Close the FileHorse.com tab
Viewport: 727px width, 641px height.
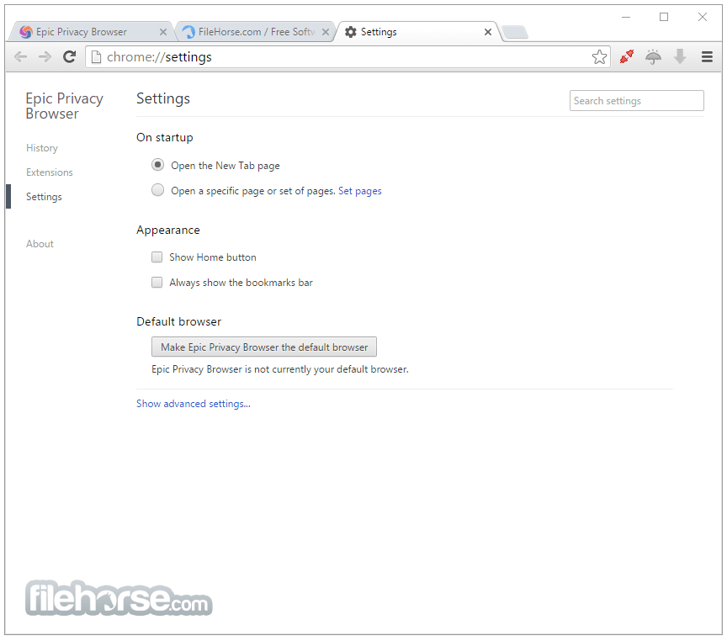point(326,32)
